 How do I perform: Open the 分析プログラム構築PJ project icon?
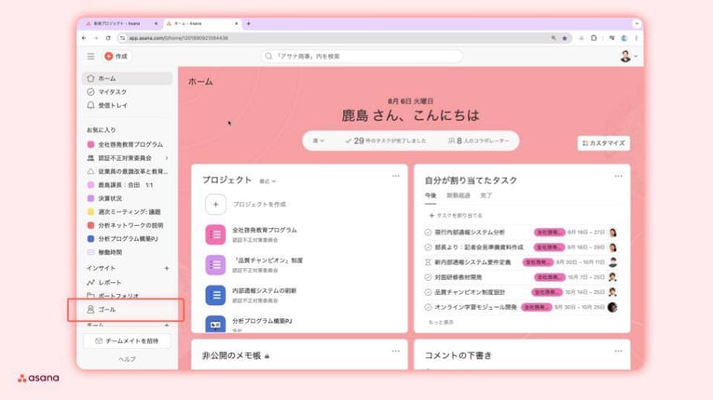click(215, 324)
